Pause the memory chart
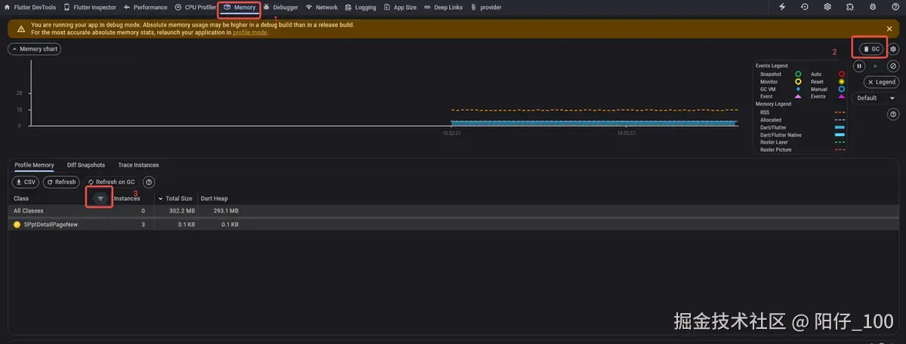 pyautogui.click(x=859, y=66)
